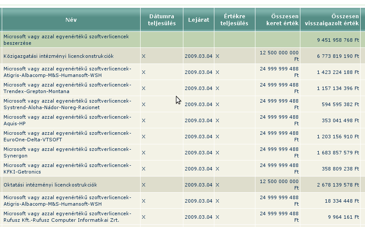The height and width of the screenshot is (227, 365).
Task: Click 24 999 999 488 Ft in EuroOne-Delta-VTSOFT row
Action: pyautogui.click(x=279, y=137)
